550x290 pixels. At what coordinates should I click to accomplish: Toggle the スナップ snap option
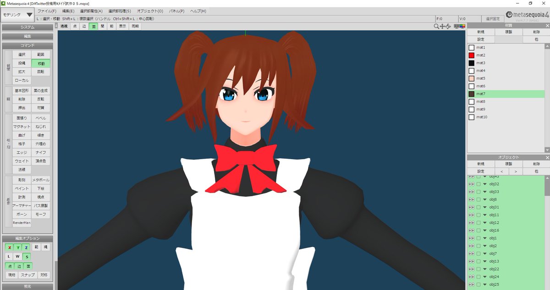click(x=27, y=275)
